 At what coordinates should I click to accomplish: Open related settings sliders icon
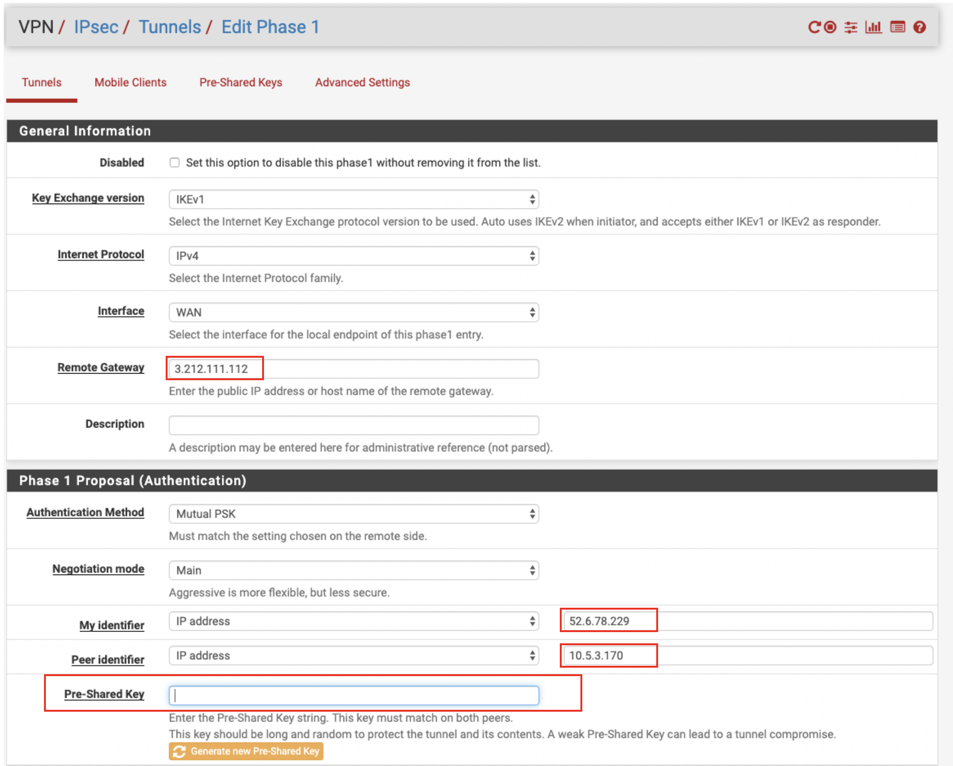coord(850,27)
